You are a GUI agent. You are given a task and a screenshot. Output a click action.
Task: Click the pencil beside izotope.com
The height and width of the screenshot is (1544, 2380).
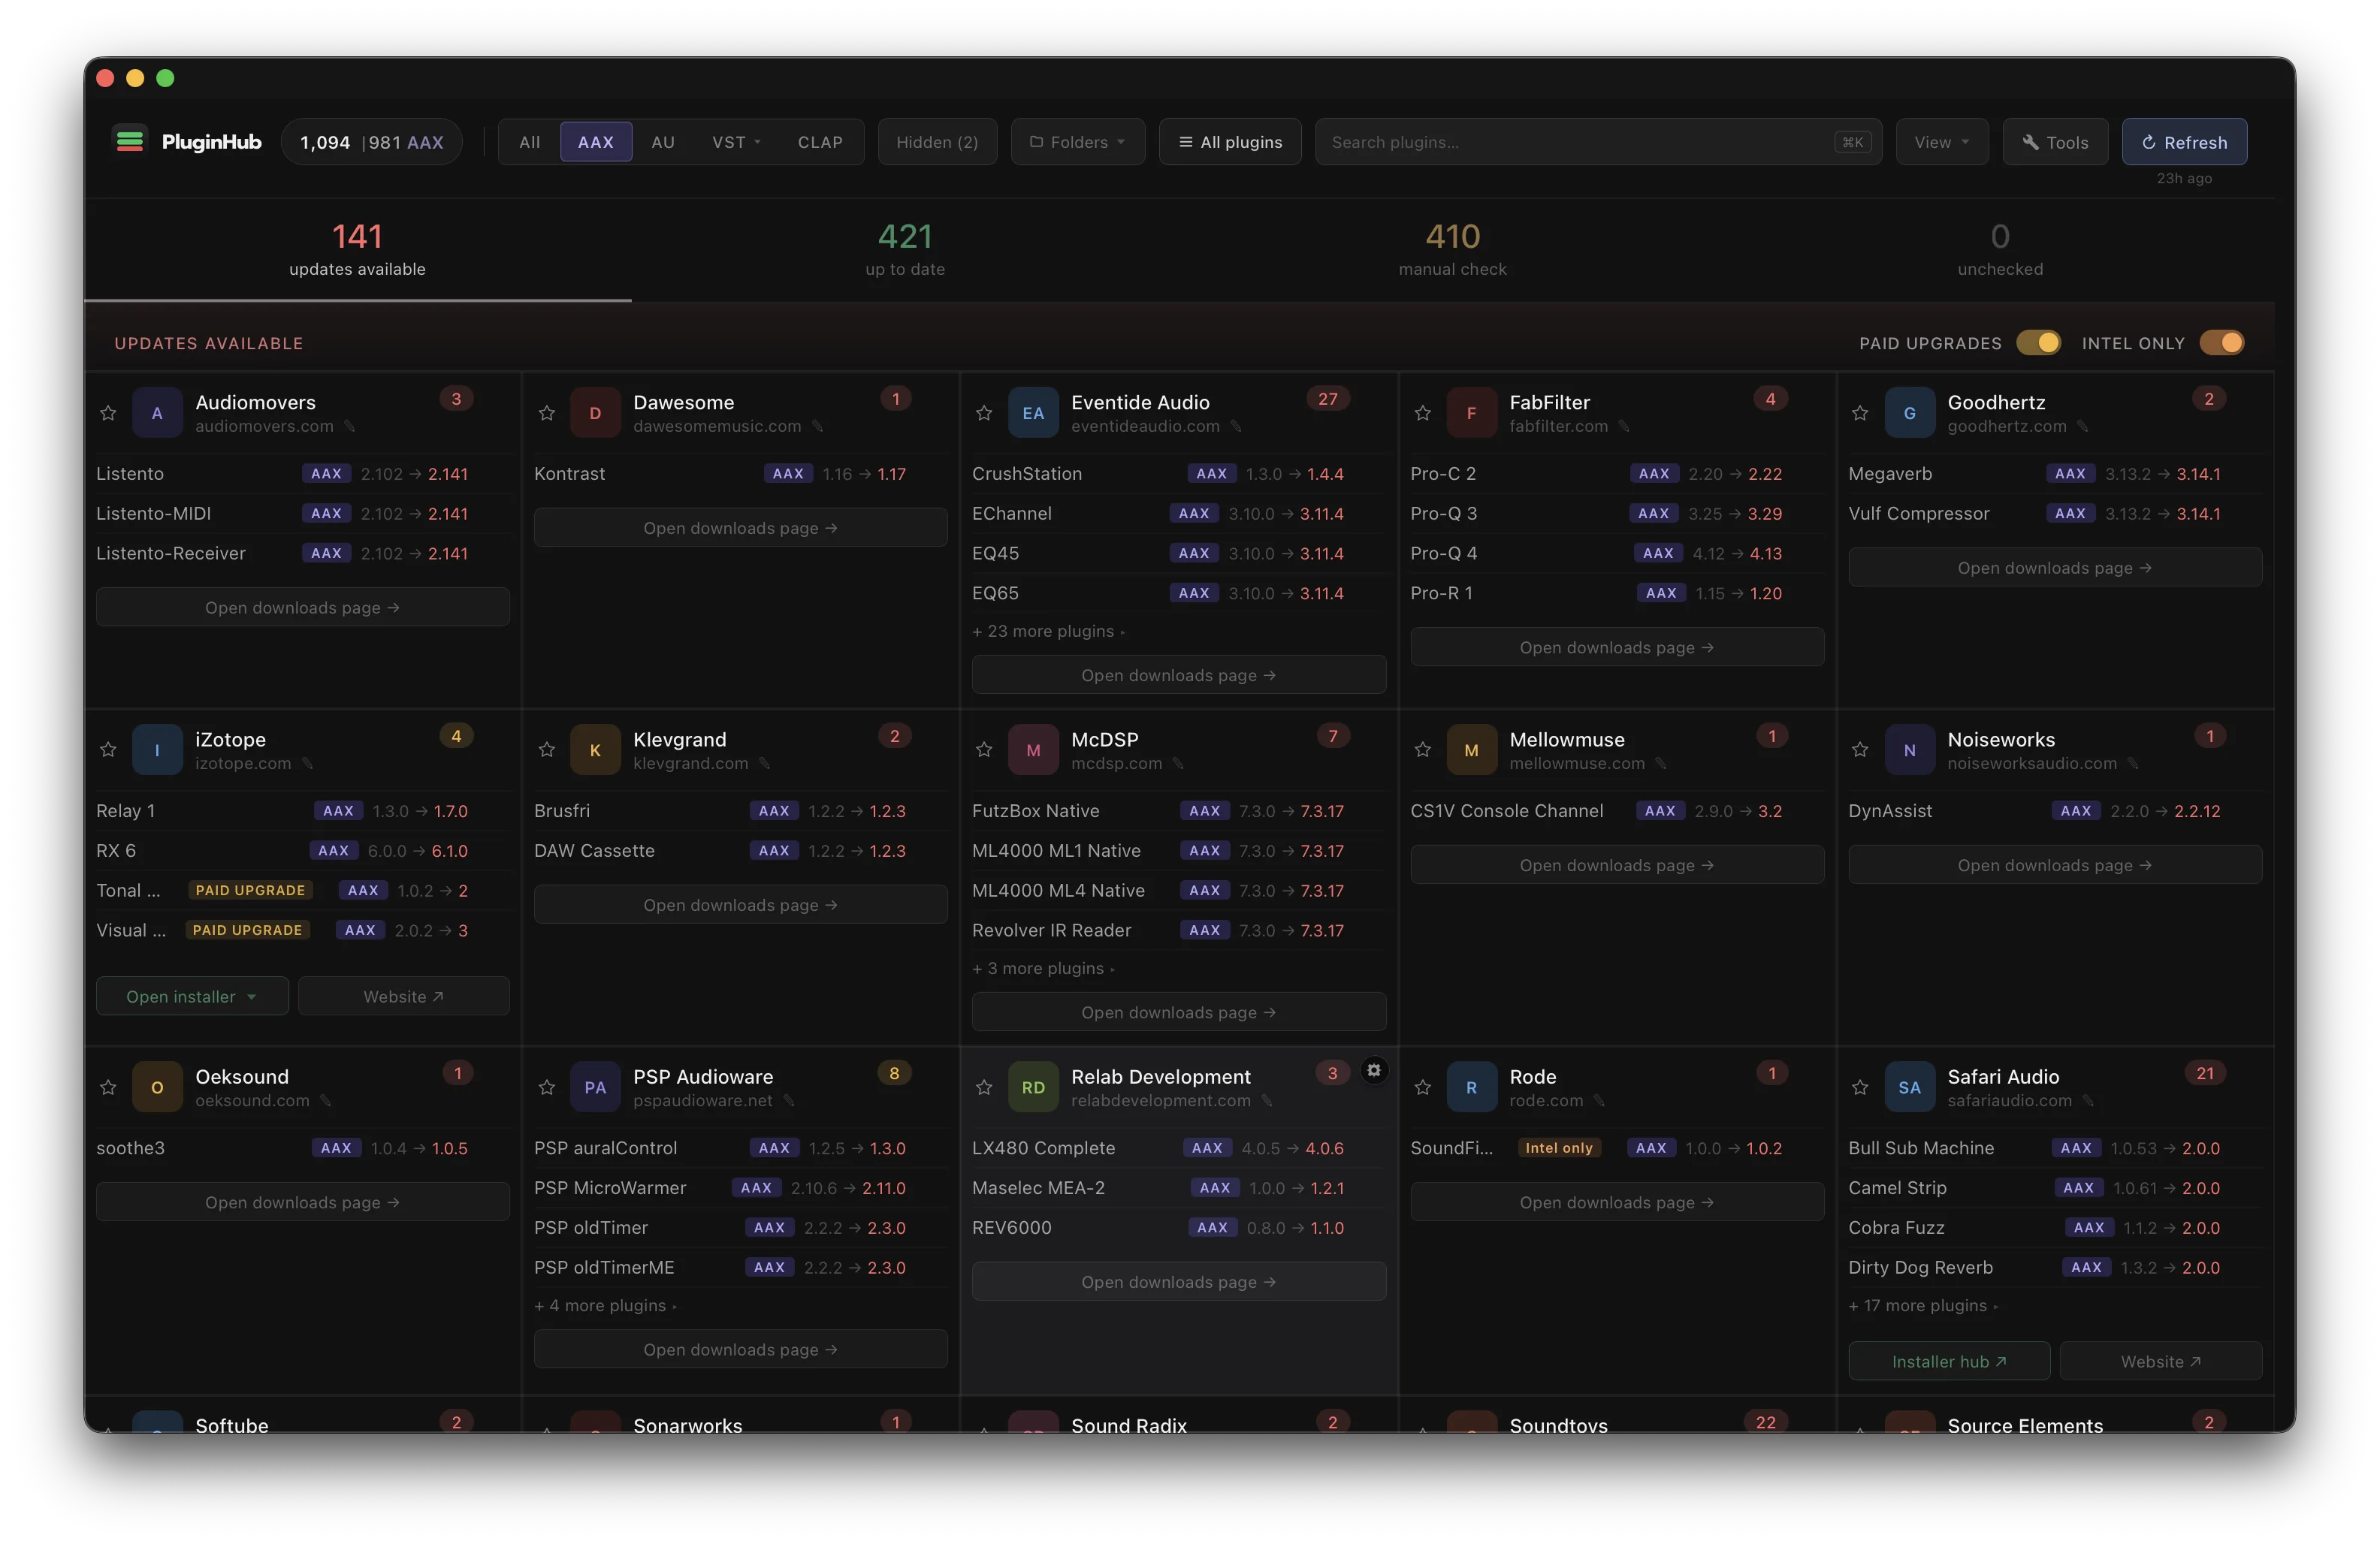tap(308, 764)
